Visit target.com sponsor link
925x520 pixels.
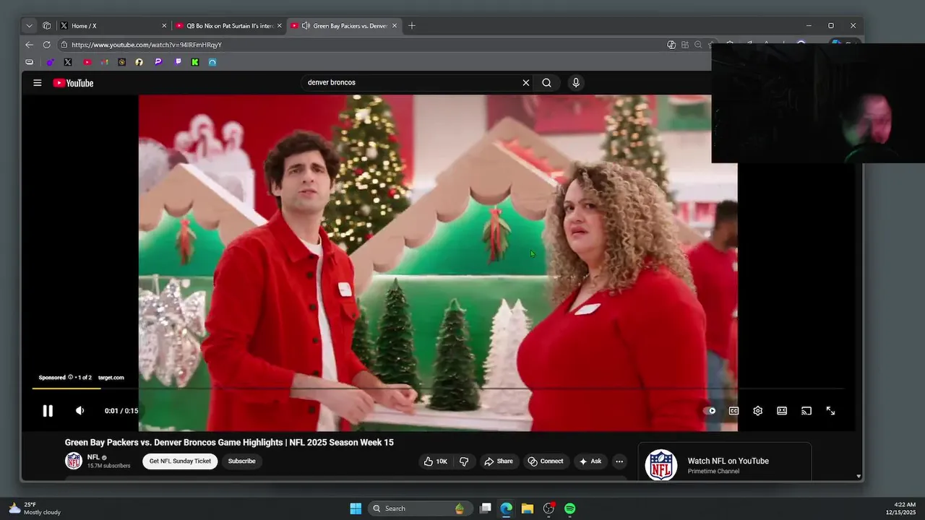[x=111, y=378]
